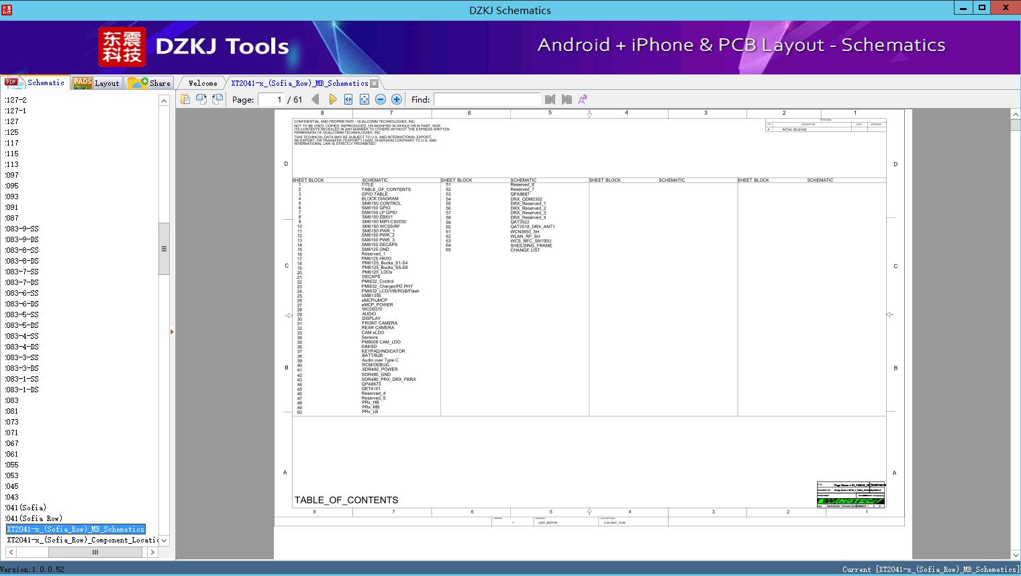Select tree item :067

pos(12,443)
